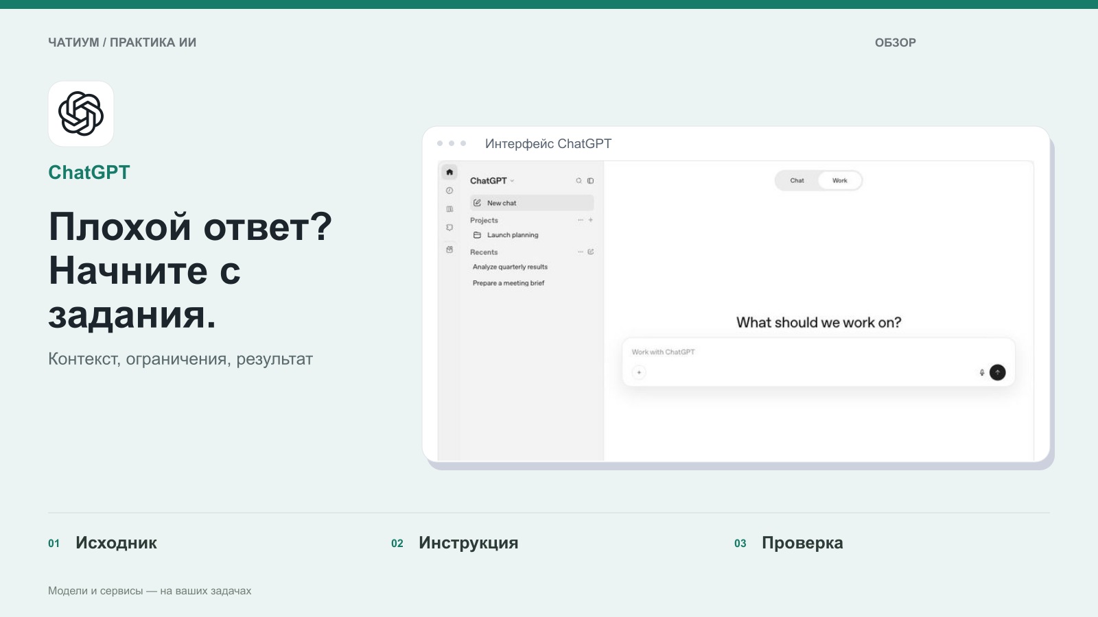Click the '02 Инструкция' step label
Image resolution: width=1098 pixels, height=617 pixels.
pyautogui.click(x=455, y=543)
